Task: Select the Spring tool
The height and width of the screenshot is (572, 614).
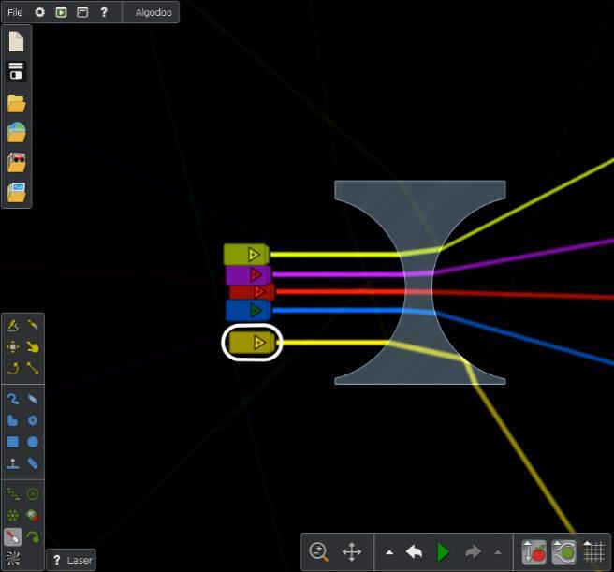Action: [x=13, y=494]
